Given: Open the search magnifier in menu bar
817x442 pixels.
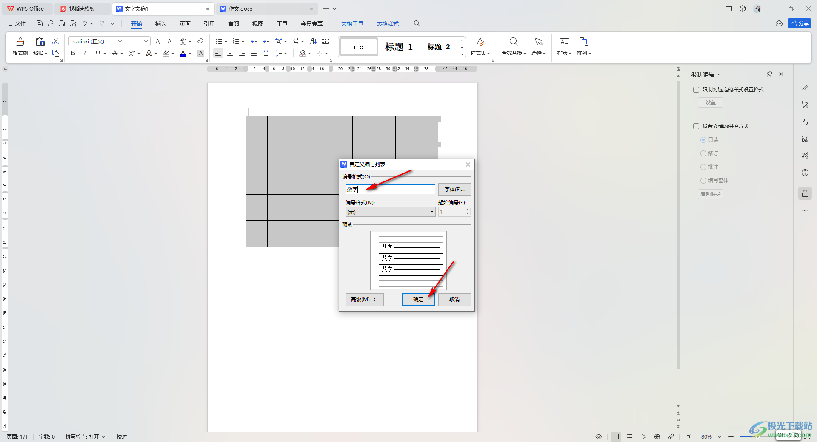Looking at the screenshot, I should (417, 23).
